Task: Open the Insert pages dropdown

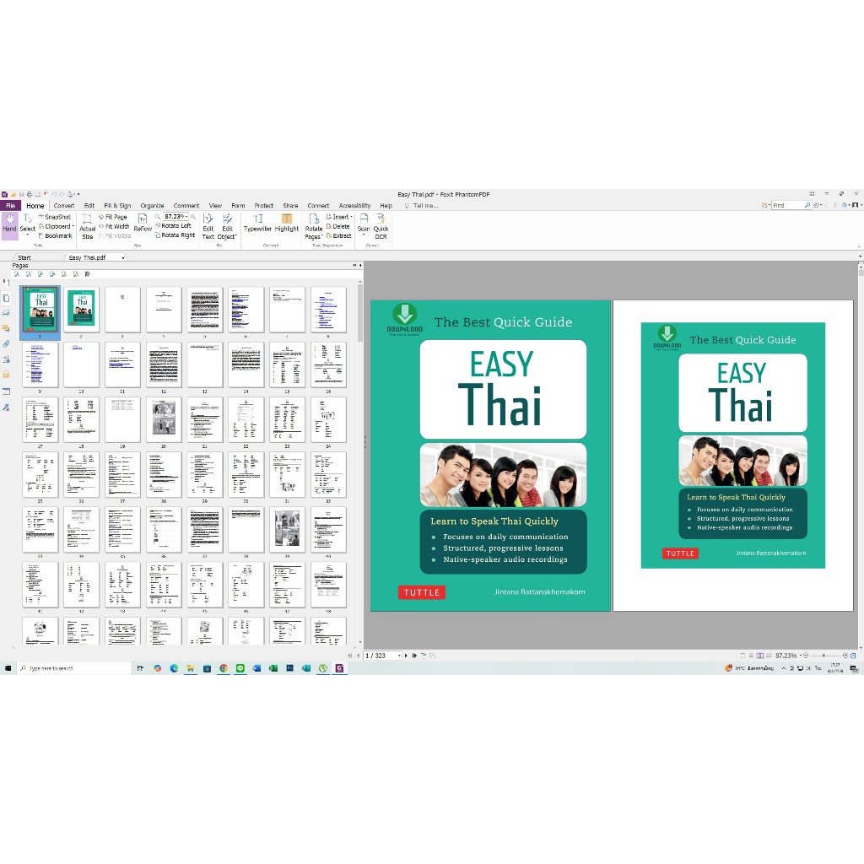Action: 339,217
